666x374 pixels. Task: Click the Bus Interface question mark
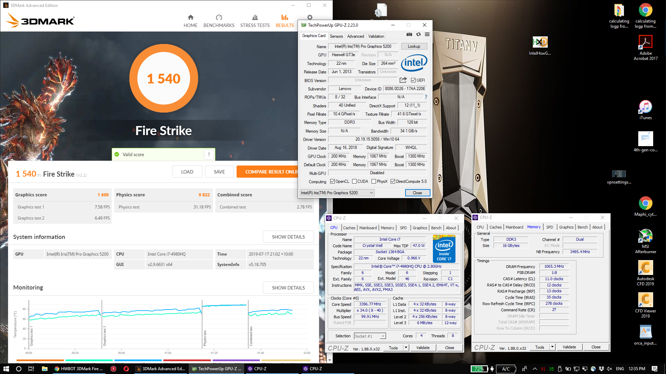[426, 97]
